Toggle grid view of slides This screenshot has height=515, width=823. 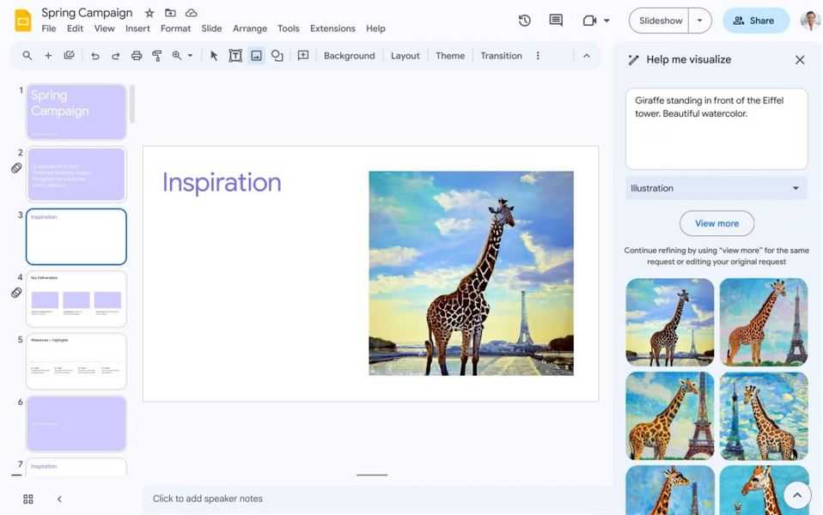[28, 499]
